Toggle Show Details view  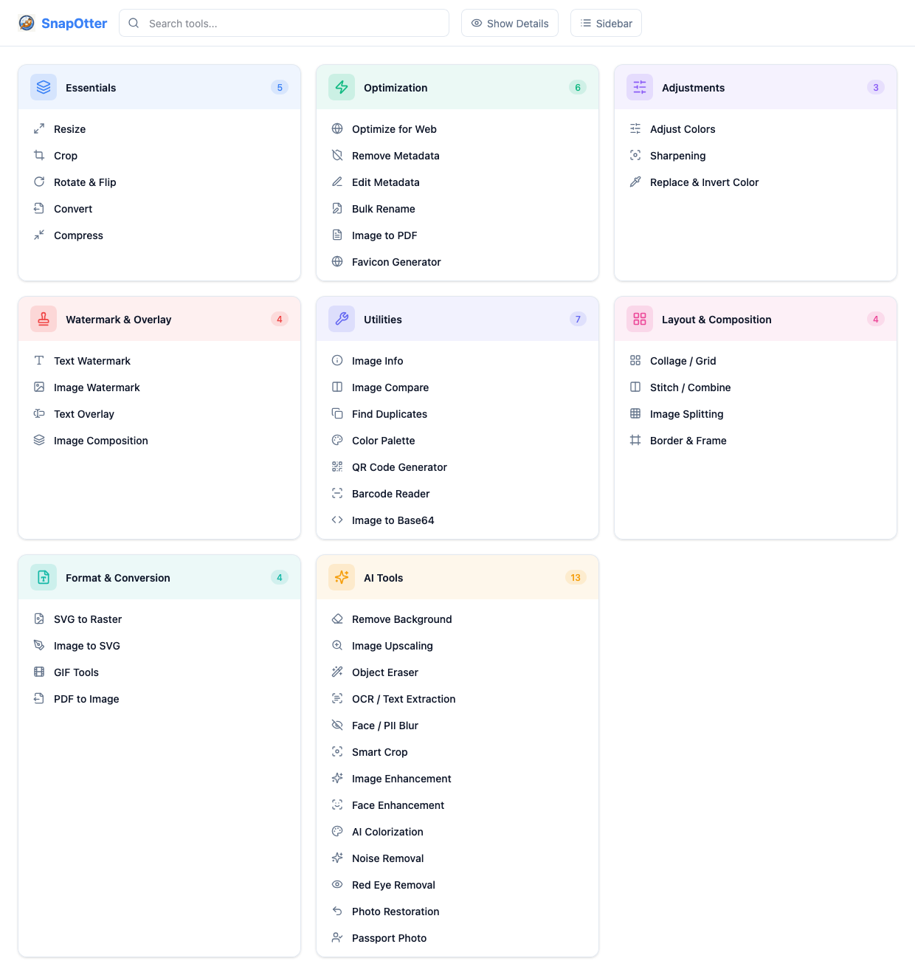point(510,23)
